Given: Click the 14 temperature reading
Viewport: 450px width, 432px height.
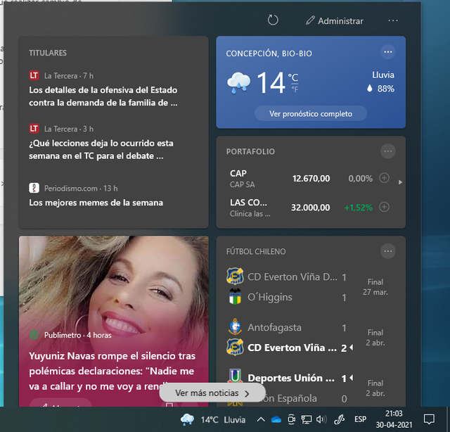Looking at the screenshot, I should [x=271, y=83].
